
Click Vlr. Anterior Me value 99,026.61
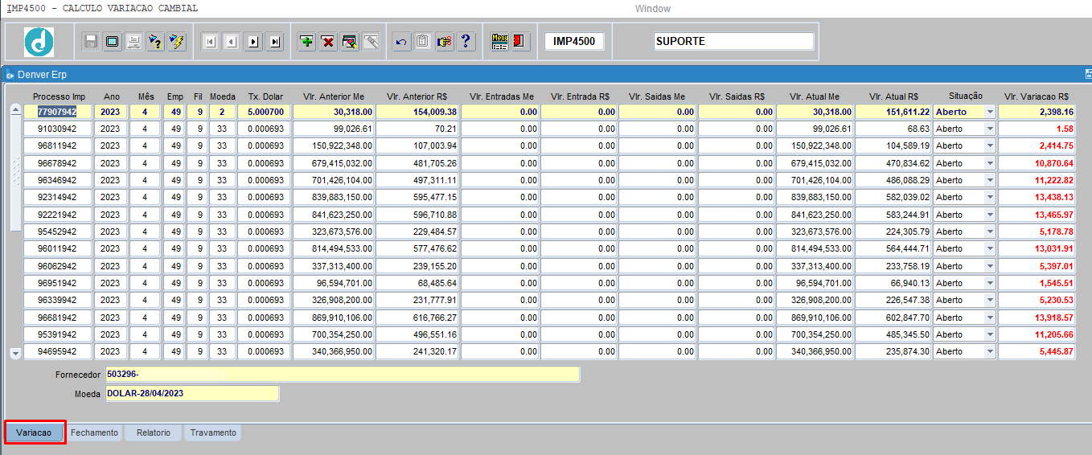click(333, 129)
